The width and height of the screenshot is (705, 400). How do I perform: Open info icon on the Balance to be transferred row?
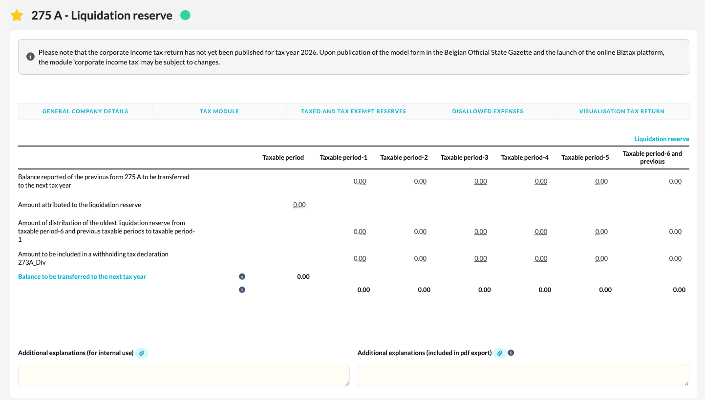click(242, 276)
